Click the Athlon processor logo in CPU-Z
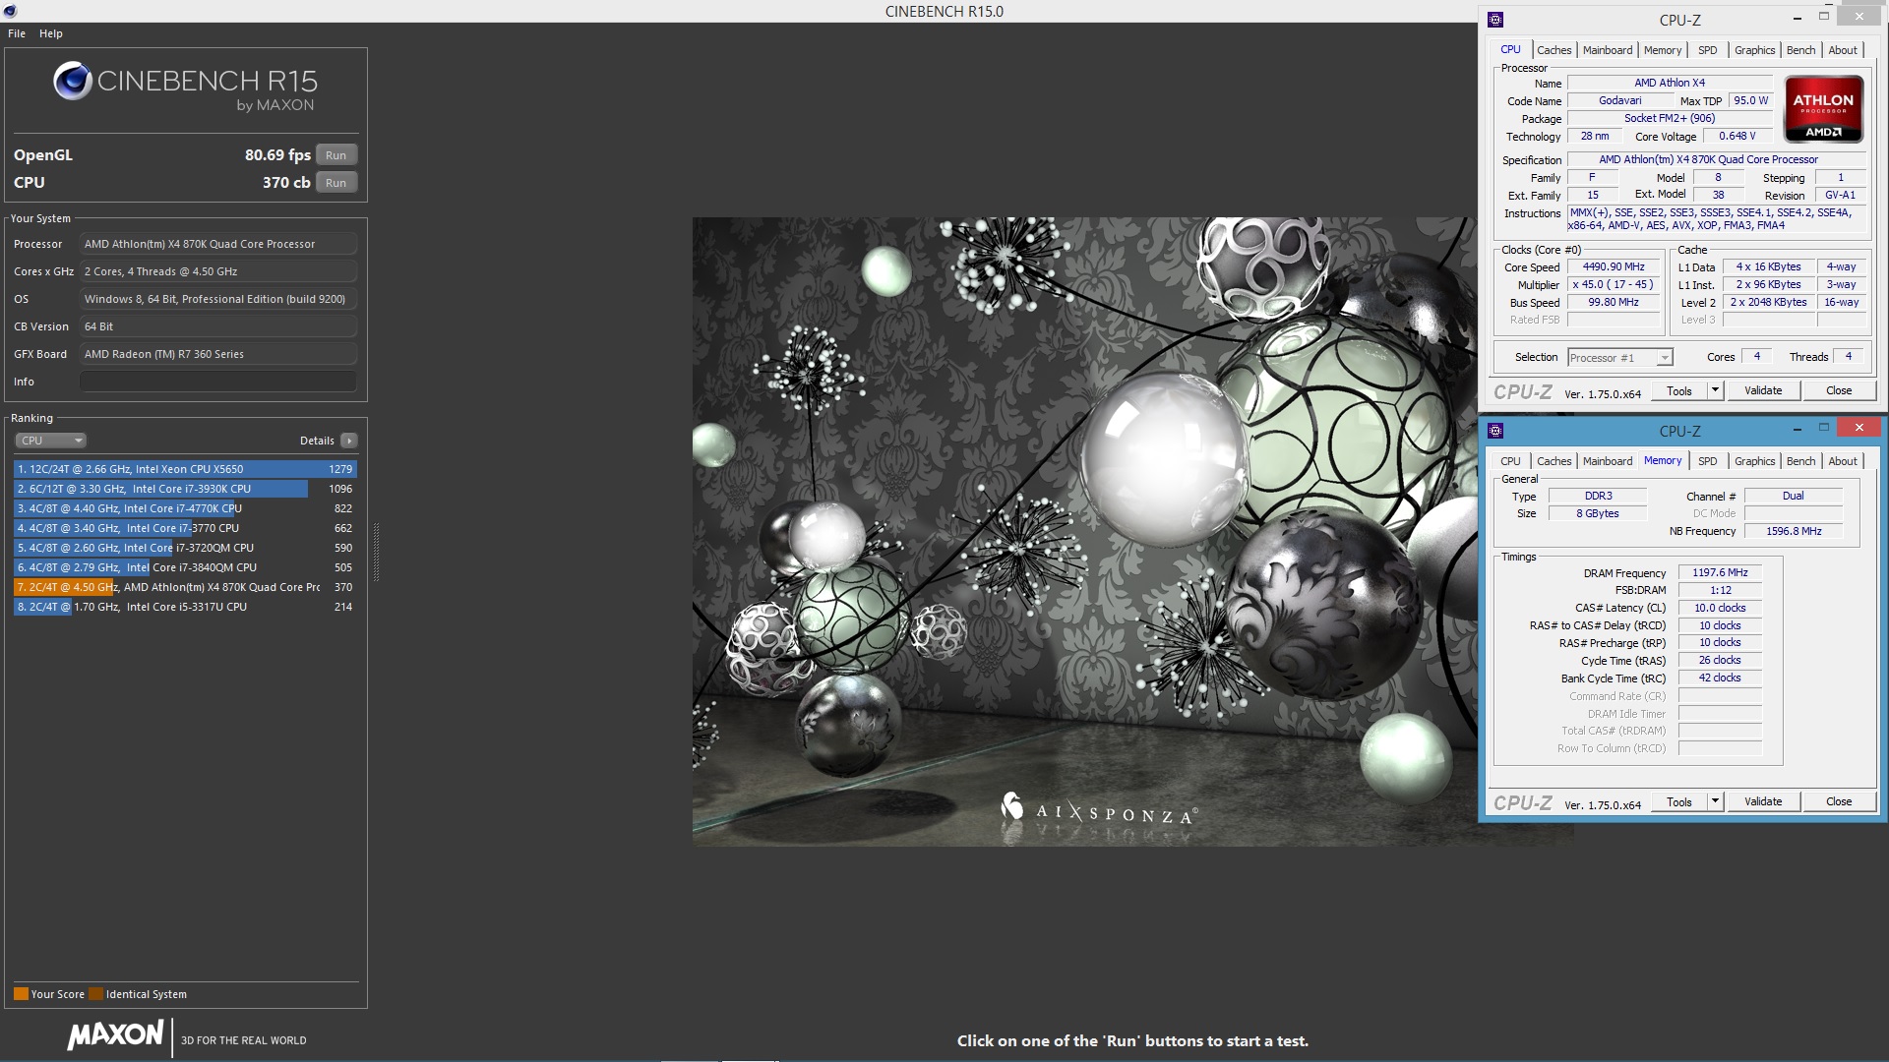Screen dimensions: 1889x1062 point(1823,109)
